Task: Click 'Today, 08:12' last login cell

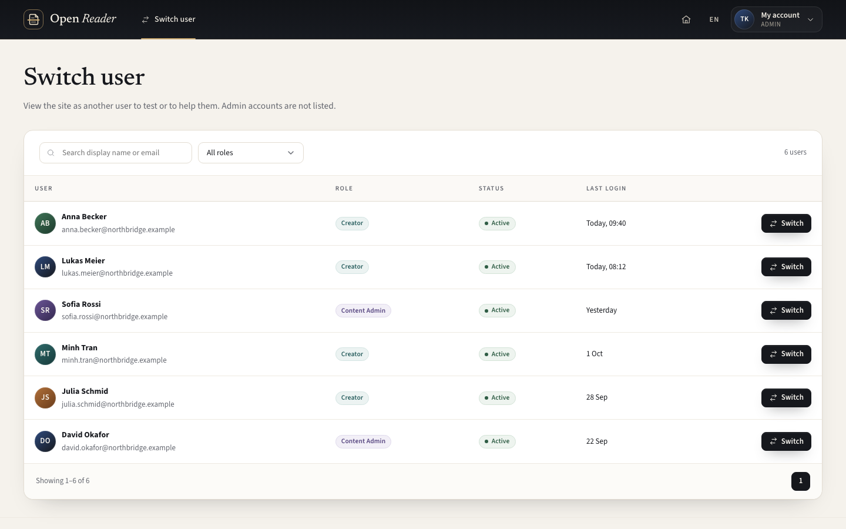Action: (606, 267)
